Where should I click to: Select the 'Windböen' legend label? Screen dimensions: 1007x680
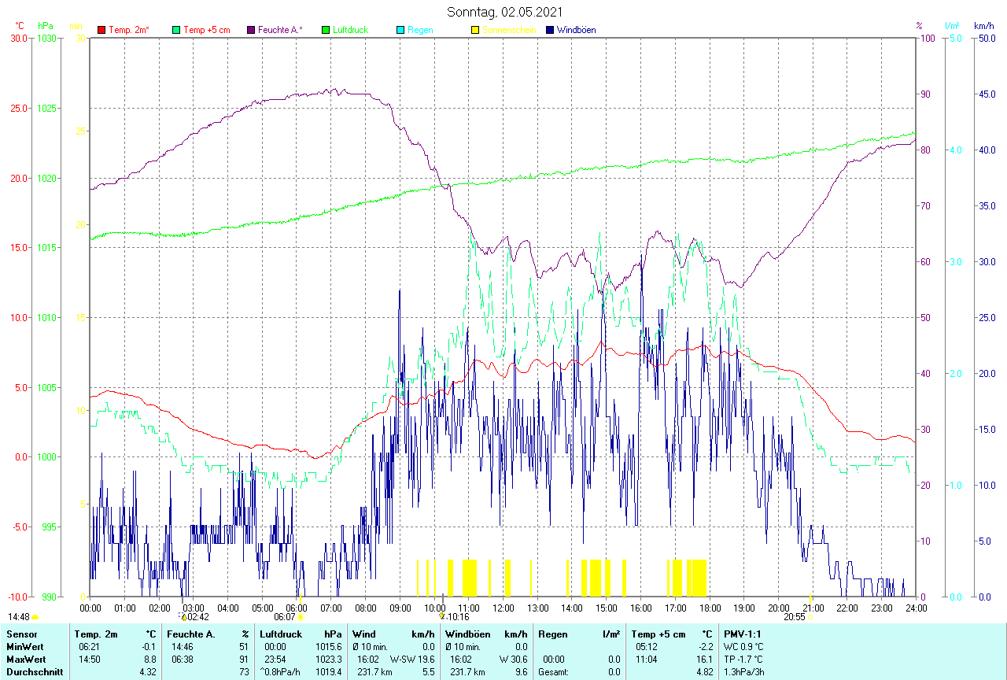coord(576,30)
